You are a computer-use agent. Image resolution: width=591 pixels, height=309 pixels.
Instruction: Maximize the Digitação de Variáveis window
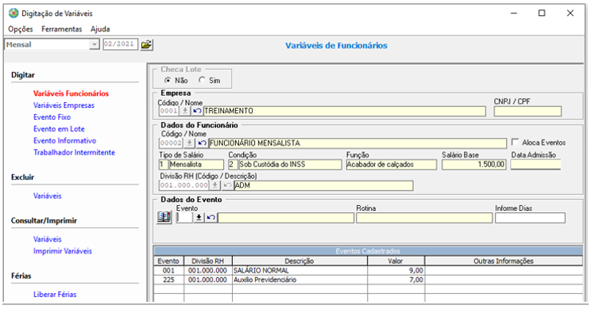(542, 13)
